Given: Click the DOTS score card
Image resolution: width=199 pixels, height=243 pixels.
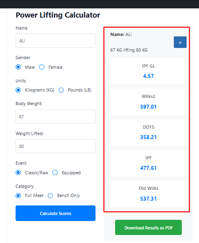Looking at the screenshot, I should [x=148, y=132].
